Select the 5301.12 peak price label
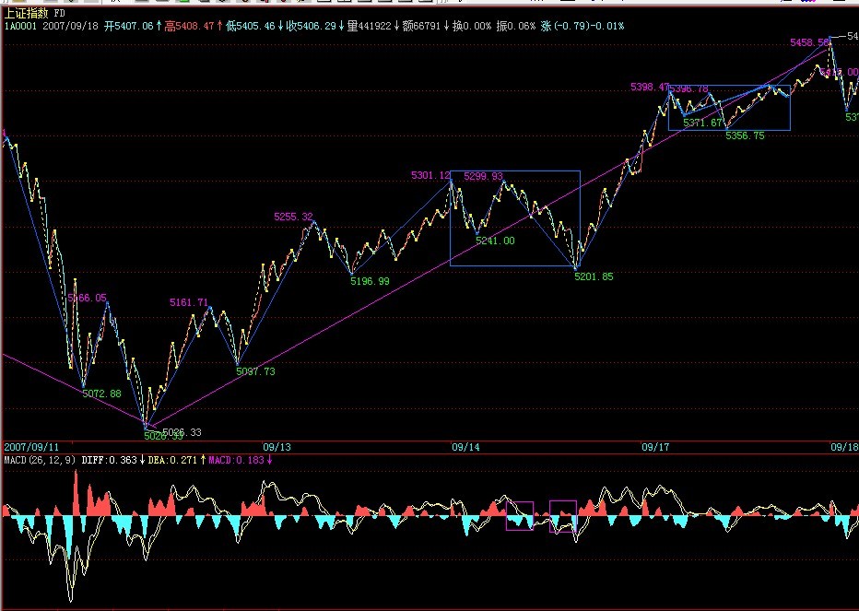This screenshot has width=859, height=611. [430, 175]
